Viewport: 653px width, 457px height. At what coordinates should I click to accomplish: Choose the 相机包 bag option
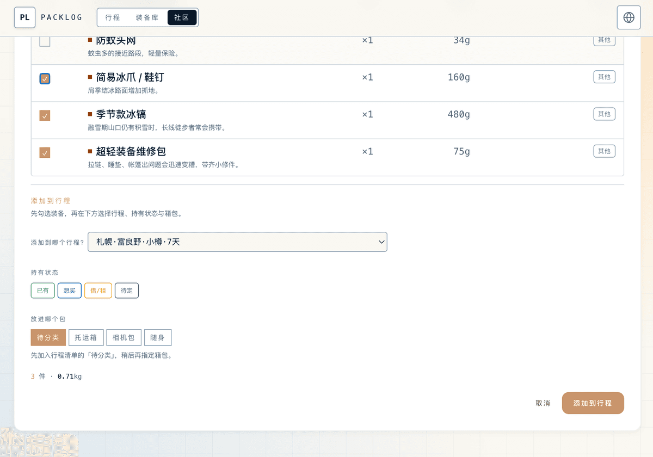pyautogui.click(x=124, y=337)
